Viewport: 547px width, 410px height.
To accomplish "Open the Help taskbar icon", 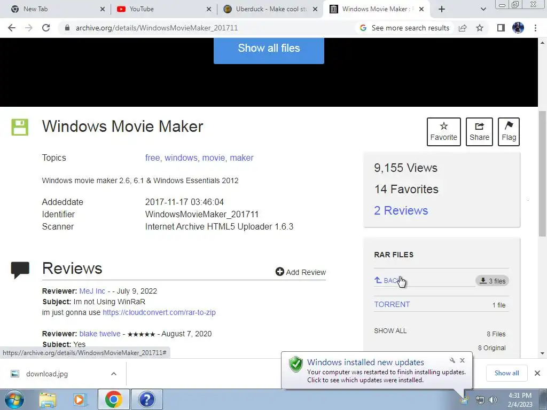I will 146,400.
